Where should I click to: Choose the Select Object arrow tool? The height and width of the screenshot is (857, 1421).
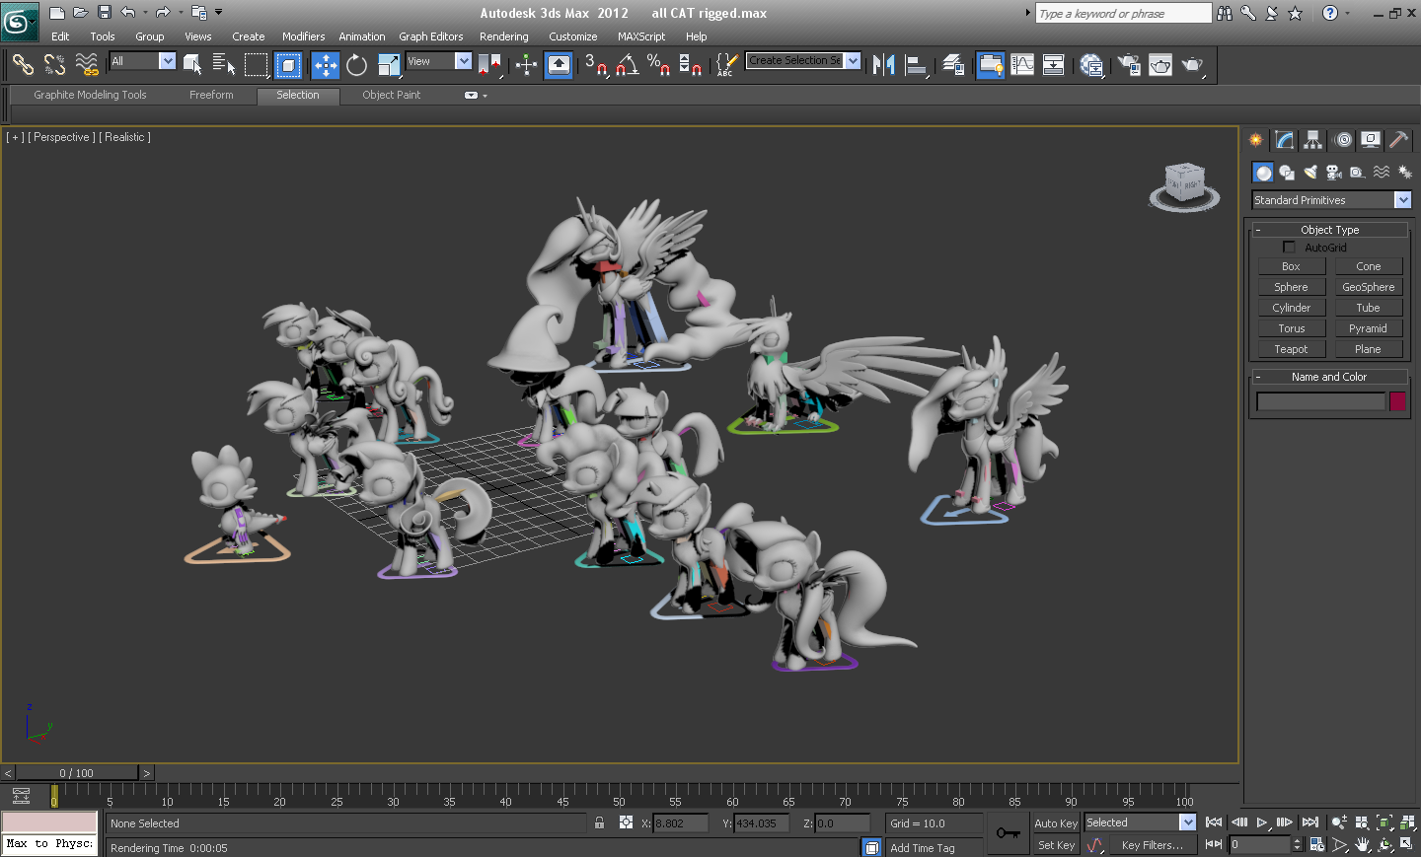192,65
